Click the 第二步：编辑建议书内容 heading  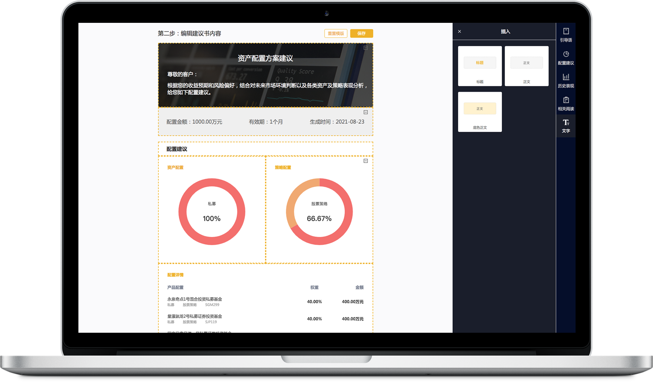(x=189, y=33)
